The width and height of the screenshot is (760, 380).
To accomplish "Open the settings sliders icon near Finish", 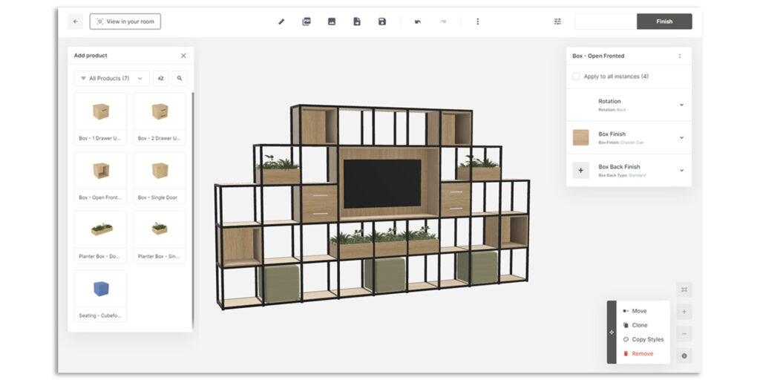I will click(x=557, y=22).
